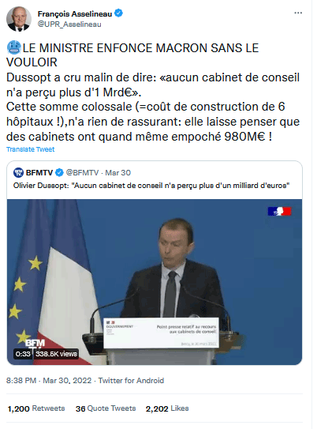Screen dimensions: 317x429
Task: Open the François Asselineau display name
Action: (x=75, y=13)
